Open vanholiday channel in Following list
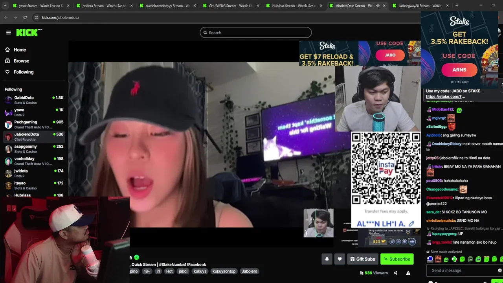The image size is (503, 283). pyautogui.click(x=34, y=161)
